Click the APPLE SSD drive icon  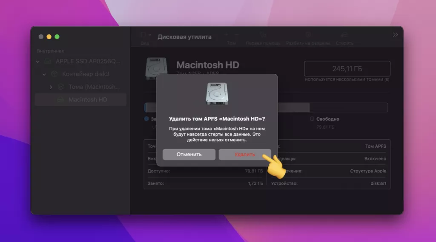[48, 61]
